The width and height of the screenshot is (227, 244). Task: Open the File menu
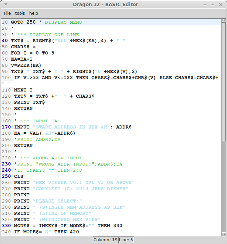point(7,13)
